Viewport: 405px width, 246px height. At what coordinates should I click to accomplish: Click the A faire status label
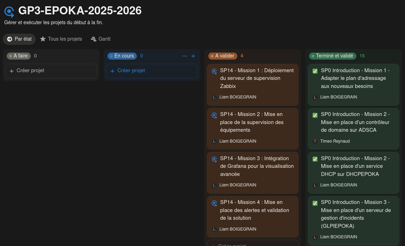[19, 56]
